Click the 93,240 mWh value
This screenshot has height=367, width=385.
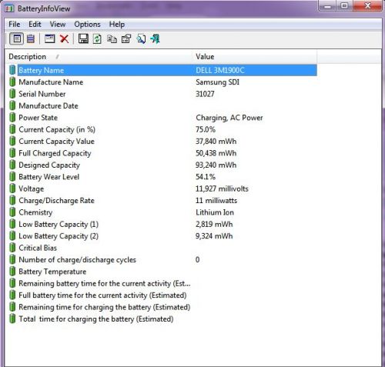tap(216, 165)
